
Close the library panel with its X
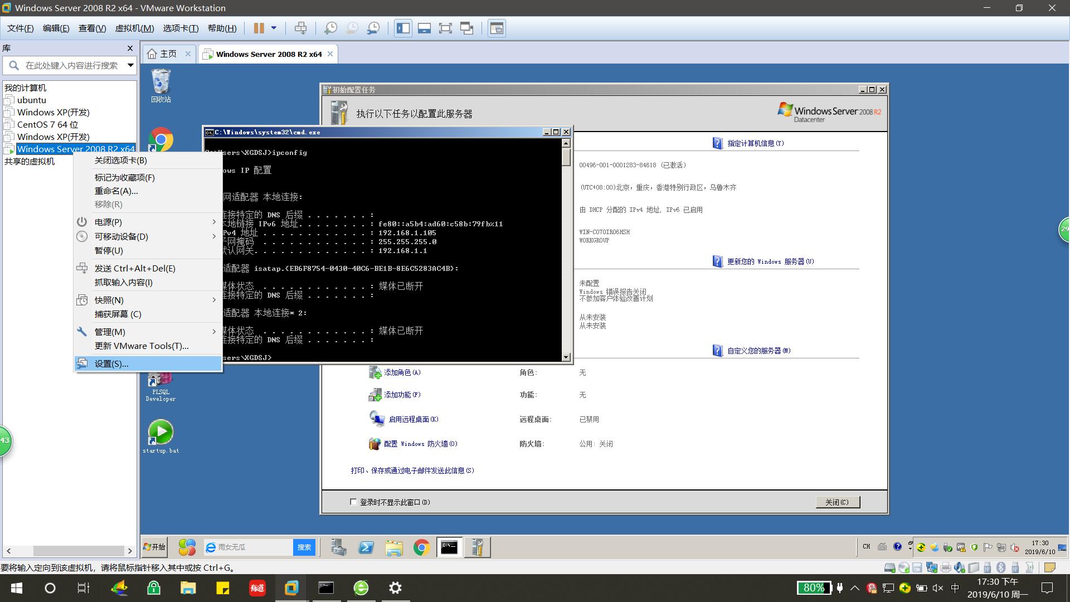pos(130,48)
